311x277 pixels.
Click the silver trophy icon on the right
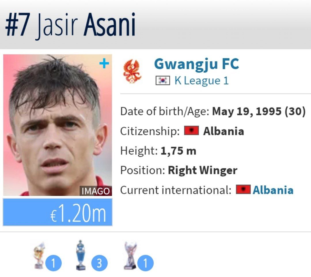pyautogui.click(x=130, y=255)
